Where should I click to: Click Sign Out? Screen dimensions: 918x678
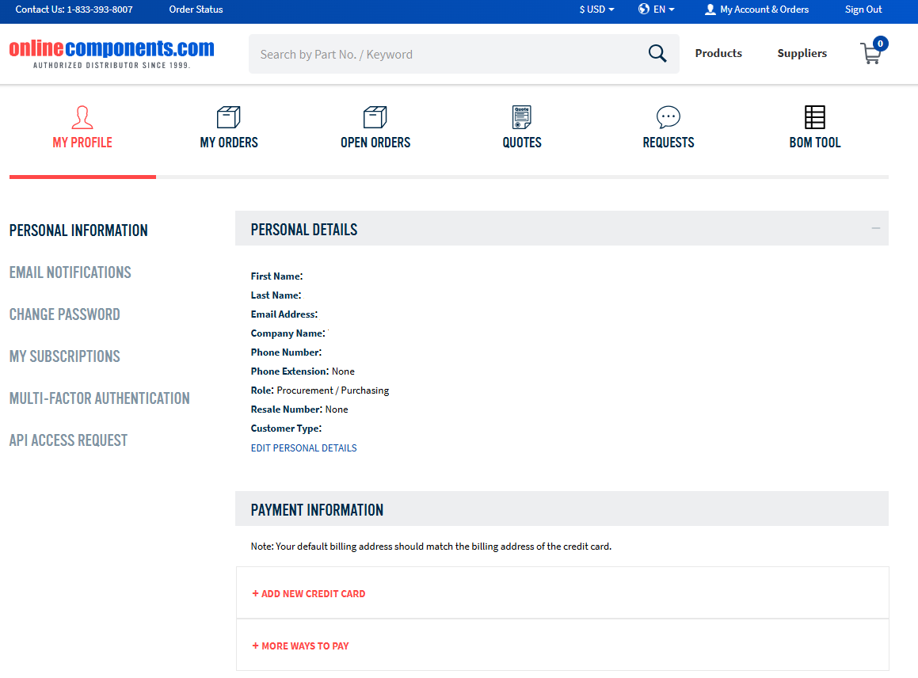tap(863, 10)
